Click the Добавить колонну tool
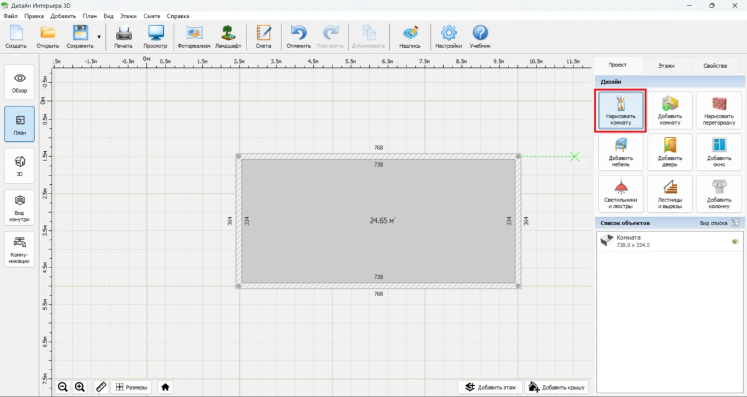The width and height of the screenshot is (747, 397). pyautogui.click(x=719, y=194)
